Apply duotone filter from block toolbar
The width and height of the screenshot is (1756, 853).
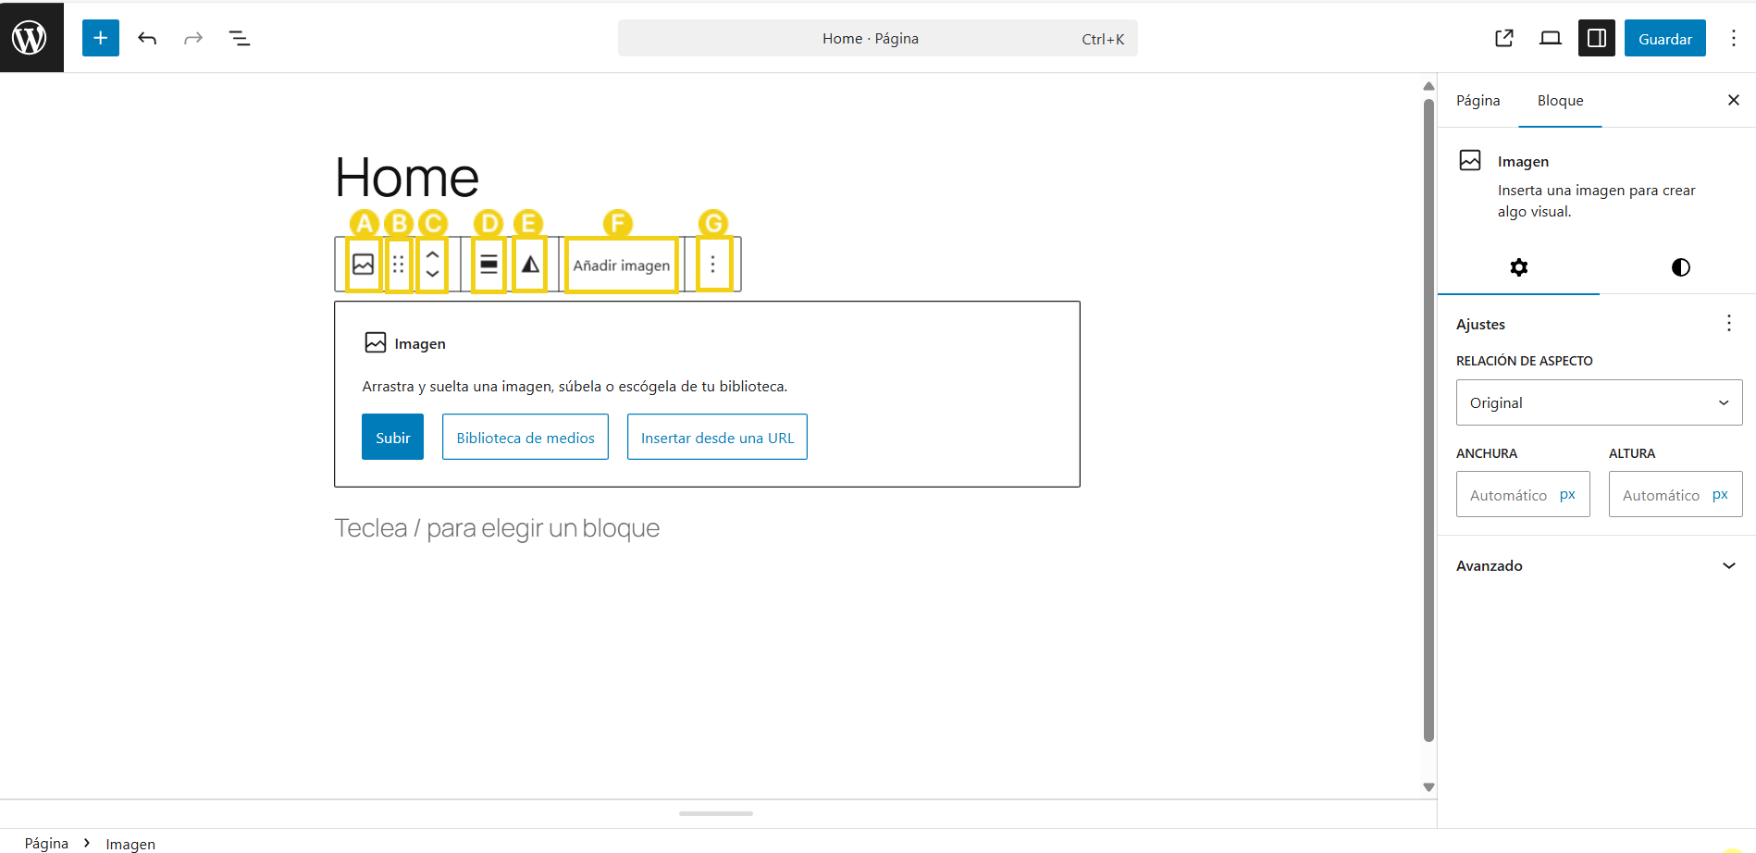click(529, 265)
